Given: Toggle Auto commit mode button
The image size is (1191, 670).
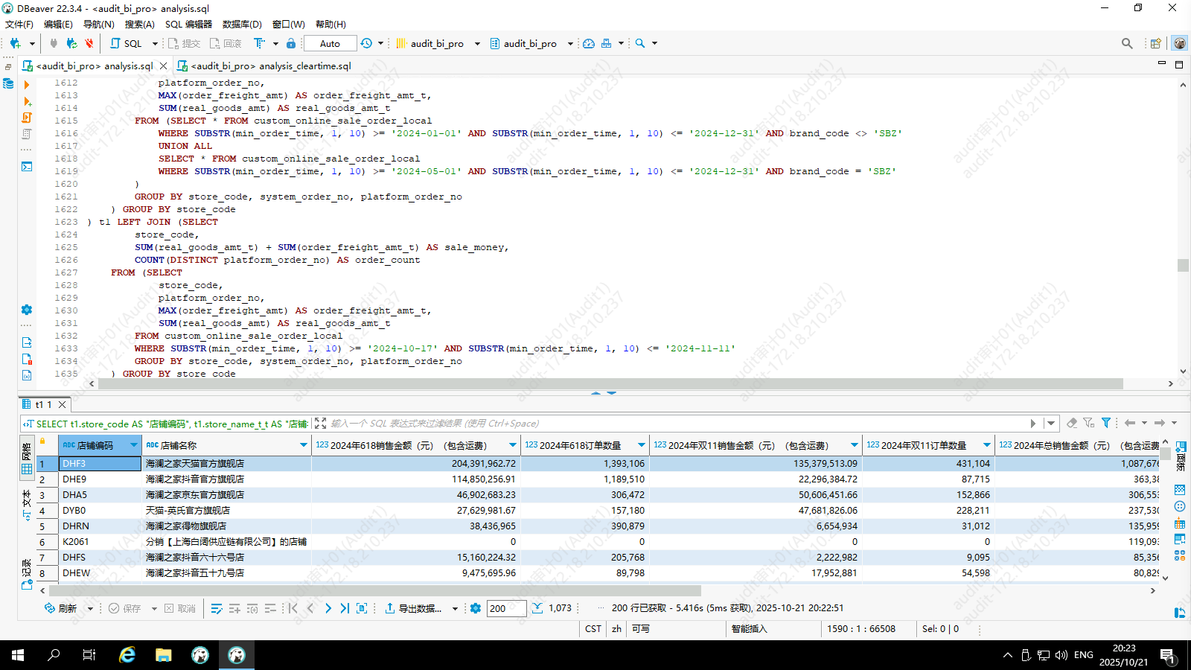Looking at the screenshot, I should pos(330,44).
